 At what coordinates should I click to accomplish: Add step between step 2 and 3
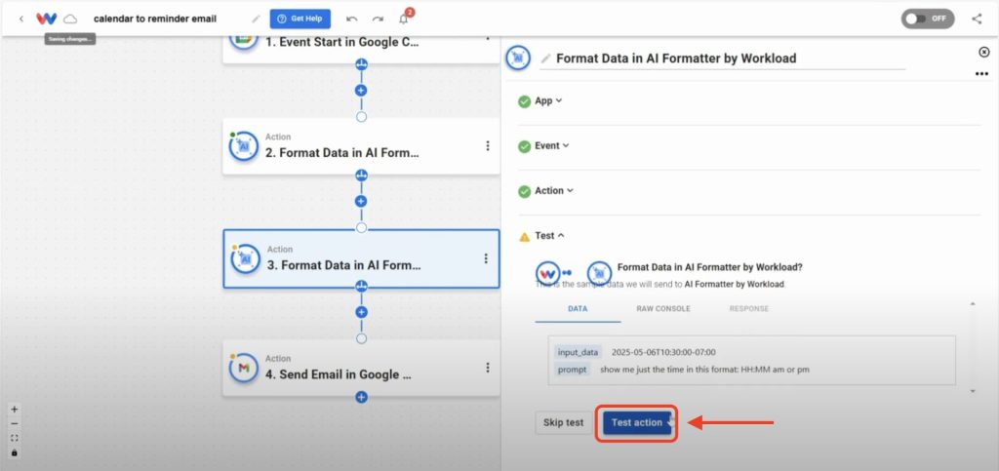coord(361,201)
